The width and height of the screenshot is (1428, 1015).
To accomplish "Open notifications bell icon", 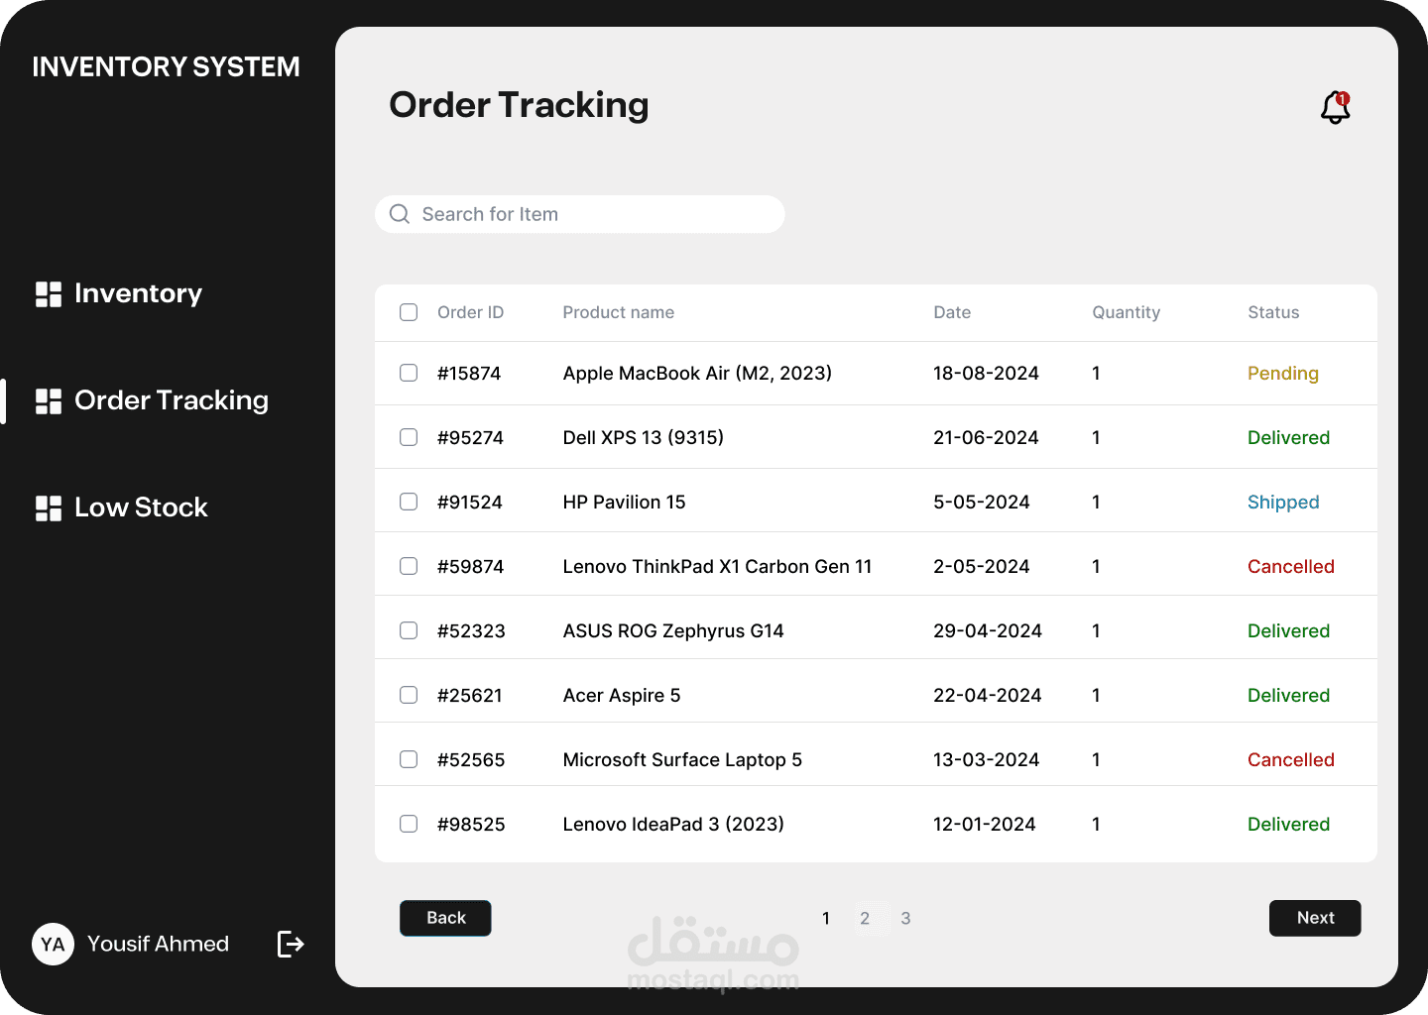I will click(x=1336, y=107).
